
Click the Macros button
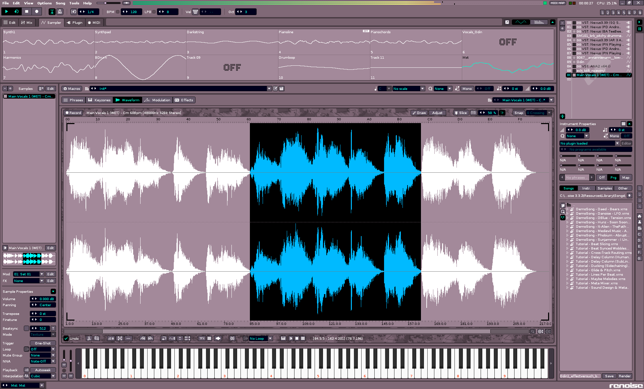point(72,89)
